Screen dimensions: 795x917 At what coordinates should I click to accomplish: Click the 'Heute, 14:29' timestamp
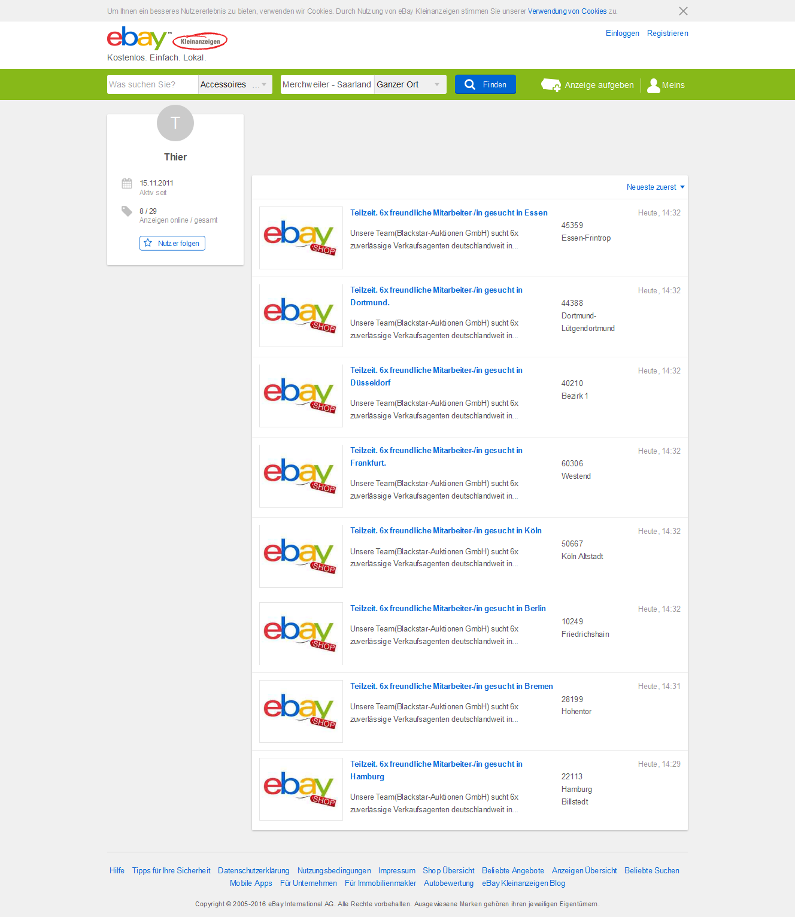pos(659,764)
